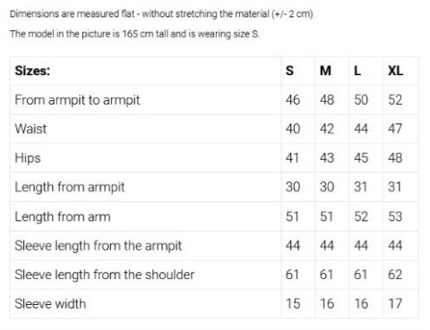The height and width of the screenshot is (330, 430).
Task: Click the Hips row label
Action: 28,158
